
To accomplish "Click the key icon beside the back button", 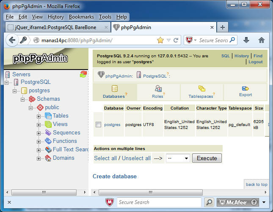I will [x=23, y=40].
